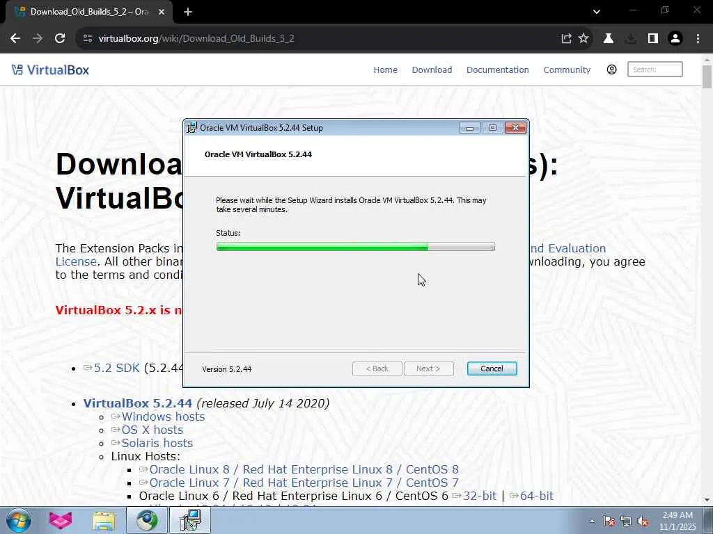
Task: Select the VirtualBox installer taskbar button
Action: (190, 520)
